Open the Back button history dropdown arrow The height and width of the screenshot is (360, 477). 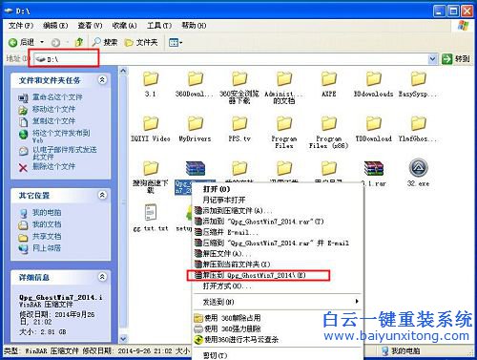(42, 42)
